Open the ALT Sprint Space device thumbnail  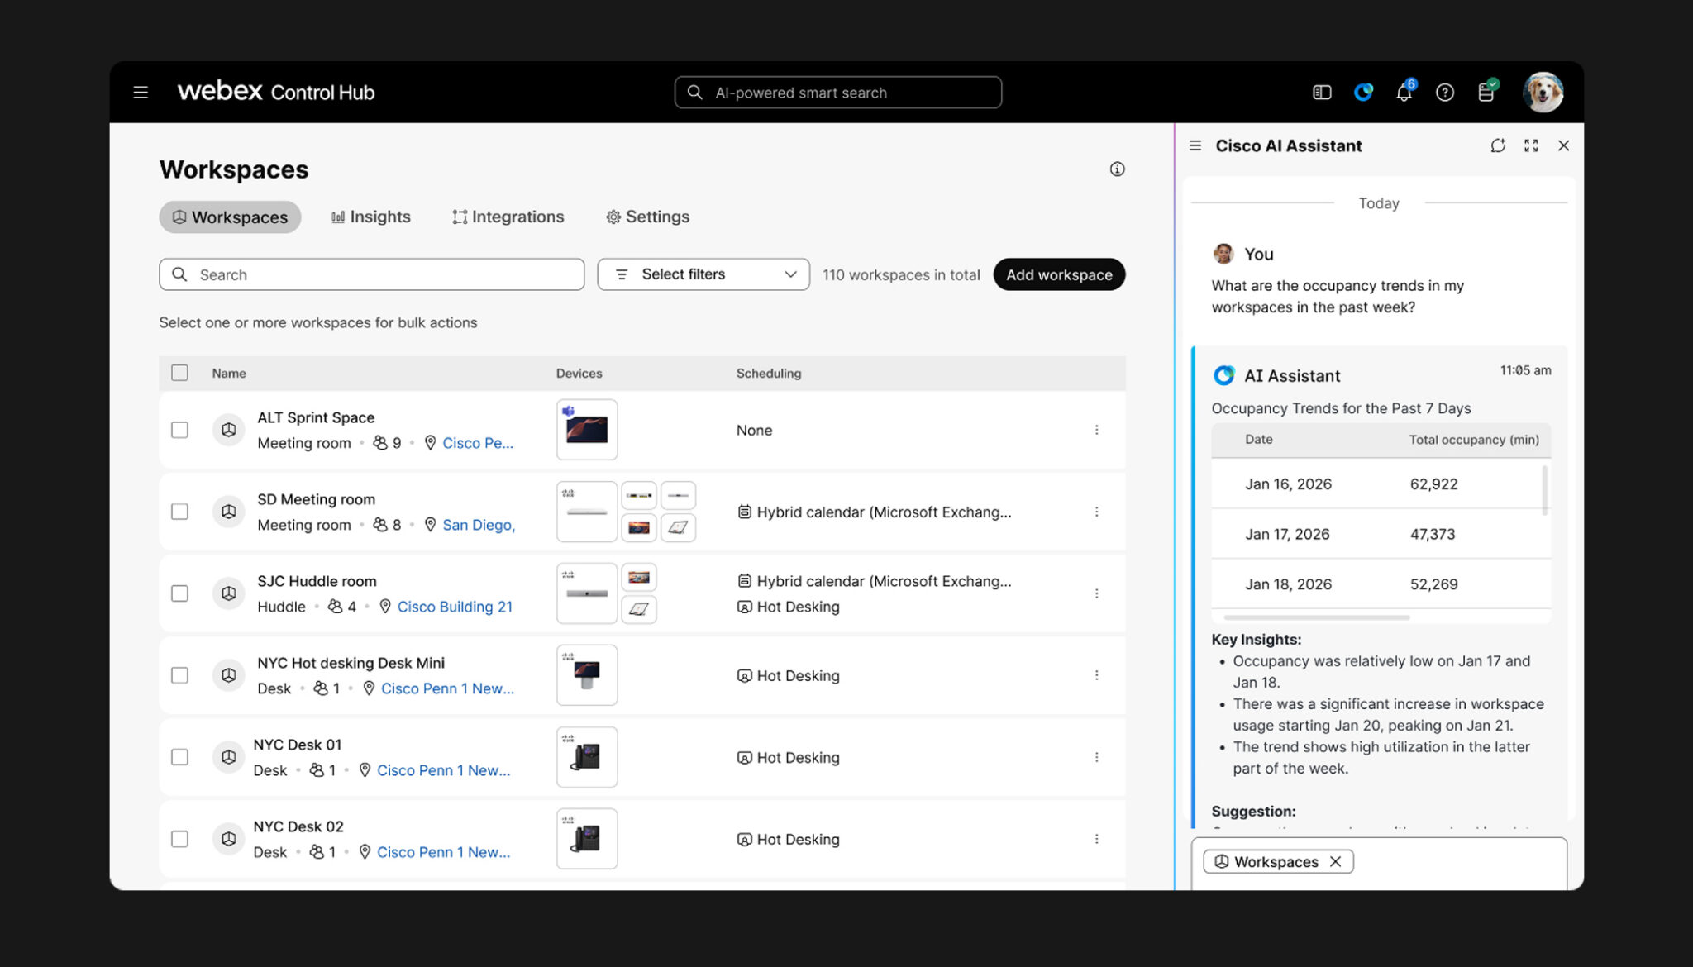click(x=587, y=430)
